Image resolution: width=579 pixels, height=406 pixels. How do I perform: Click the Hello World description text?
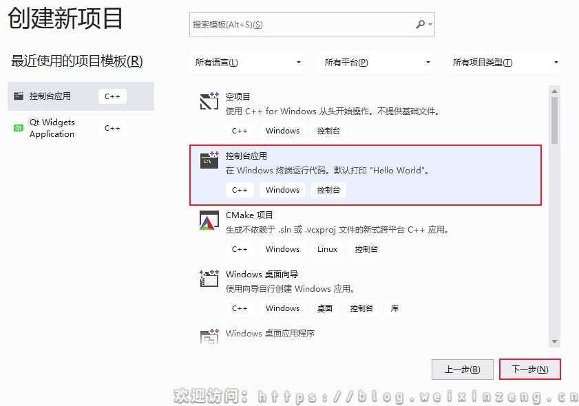[328, 170]
